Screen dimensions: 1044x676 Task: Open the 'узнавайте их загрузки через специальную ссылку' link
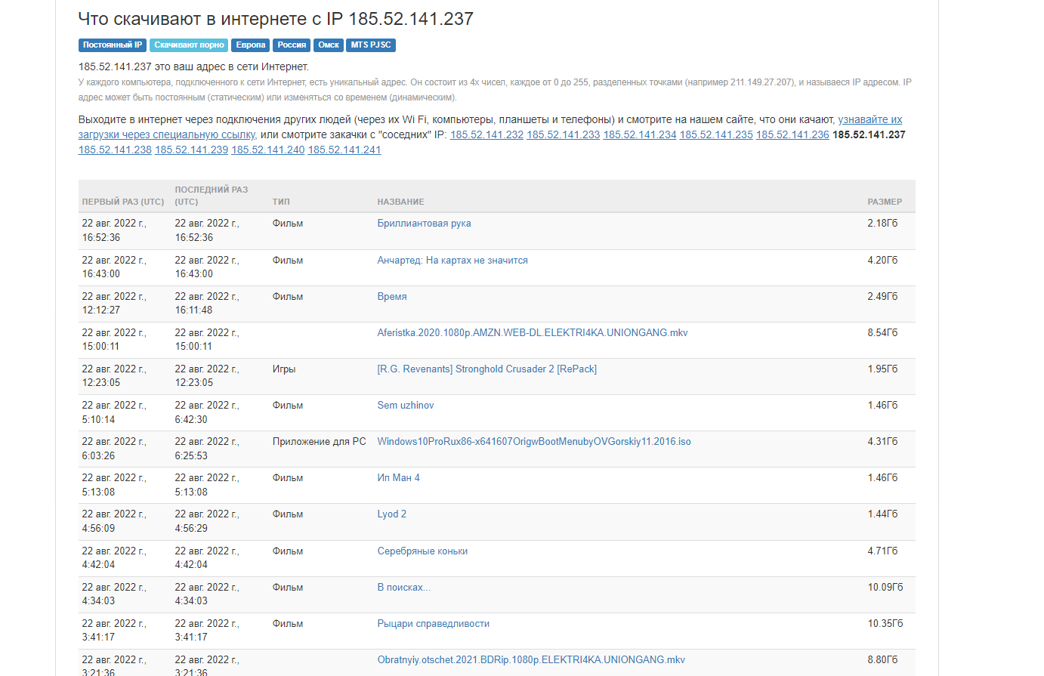point(869,119)
